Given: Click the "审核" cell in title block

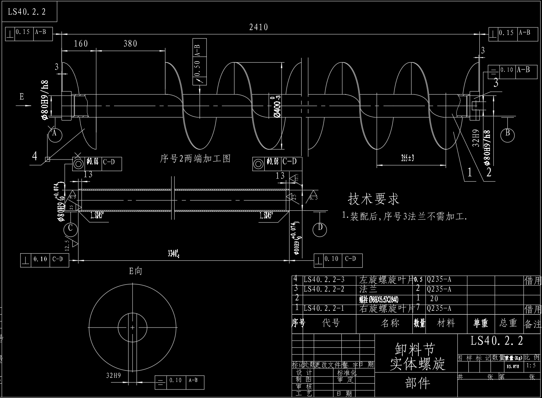Looking at the screenshot, I should [x=304, y=386].
